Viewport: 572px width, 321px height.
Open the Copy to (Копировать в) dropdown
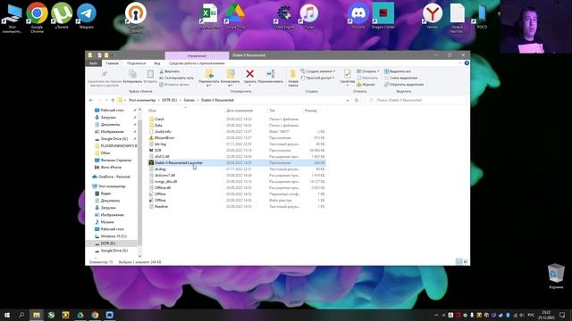coord(231,78)
